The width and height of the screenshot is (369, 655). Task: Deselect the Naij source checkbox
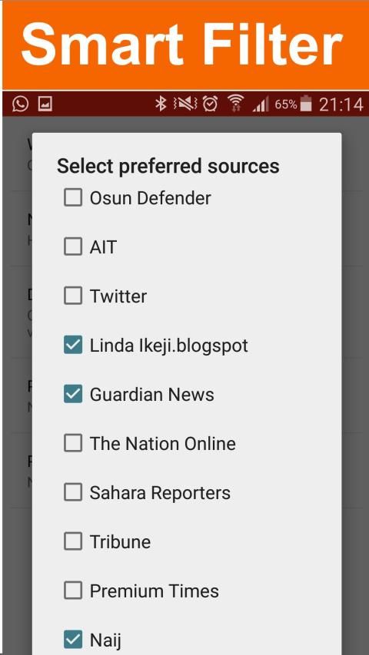pos(73,639)
